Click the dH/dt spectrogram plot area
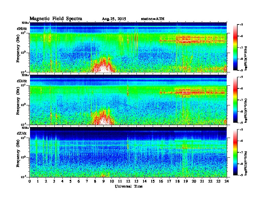This screenshot has height=208, width=270. [x=128, y=47]
